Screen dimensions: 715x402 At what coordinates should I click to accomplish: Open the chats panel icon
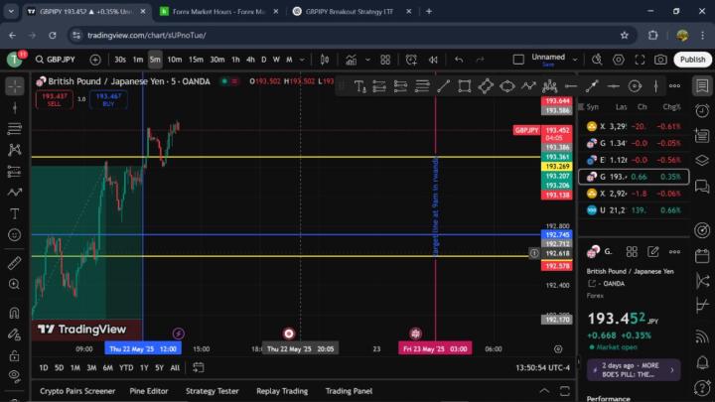point(702,186)
